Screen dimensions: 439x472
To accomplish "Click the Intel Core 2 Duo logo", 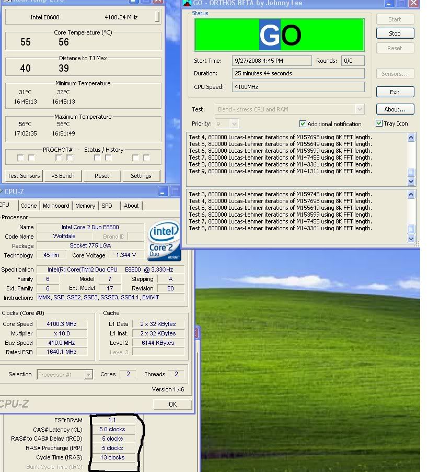I will [164, 241].
